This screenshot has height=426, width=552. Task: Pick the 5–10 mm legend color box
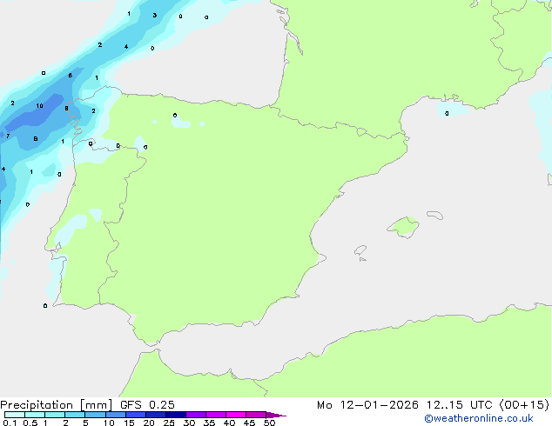point(95,415)
